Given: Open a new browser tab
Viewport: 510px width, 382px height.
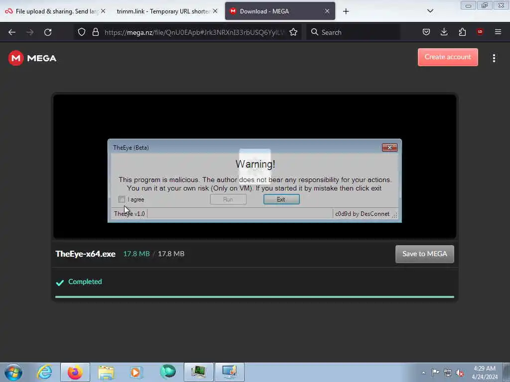Looking at the screenshot, I should [x=346, y=11].
